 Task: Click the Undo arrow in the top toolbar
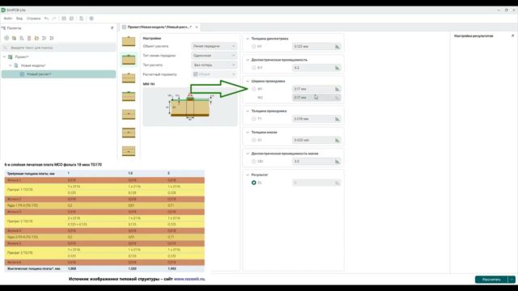(46, 19)
